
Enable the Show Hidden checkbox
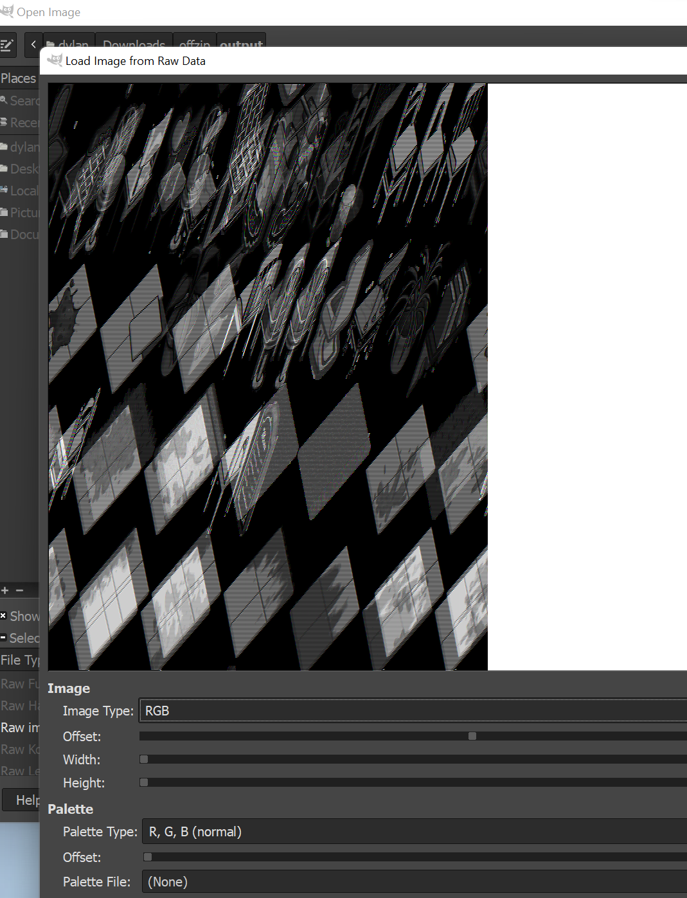(3, 616)
